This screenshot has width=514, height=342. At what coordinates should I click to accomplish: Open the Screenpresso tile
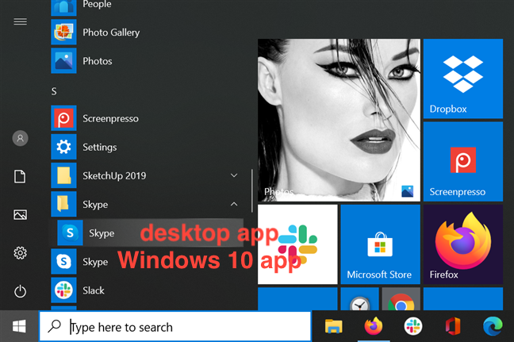point(463,161)
